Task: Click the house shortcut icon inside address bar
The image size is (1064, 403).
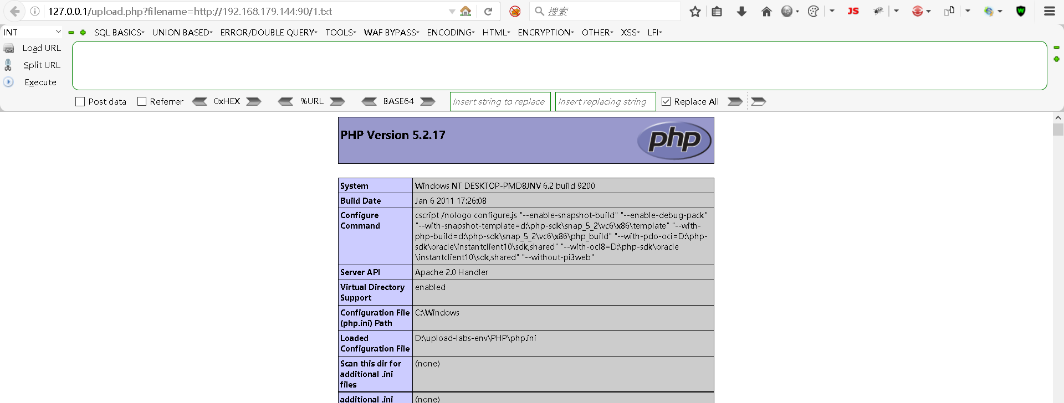Action: (x=466, y=11)
